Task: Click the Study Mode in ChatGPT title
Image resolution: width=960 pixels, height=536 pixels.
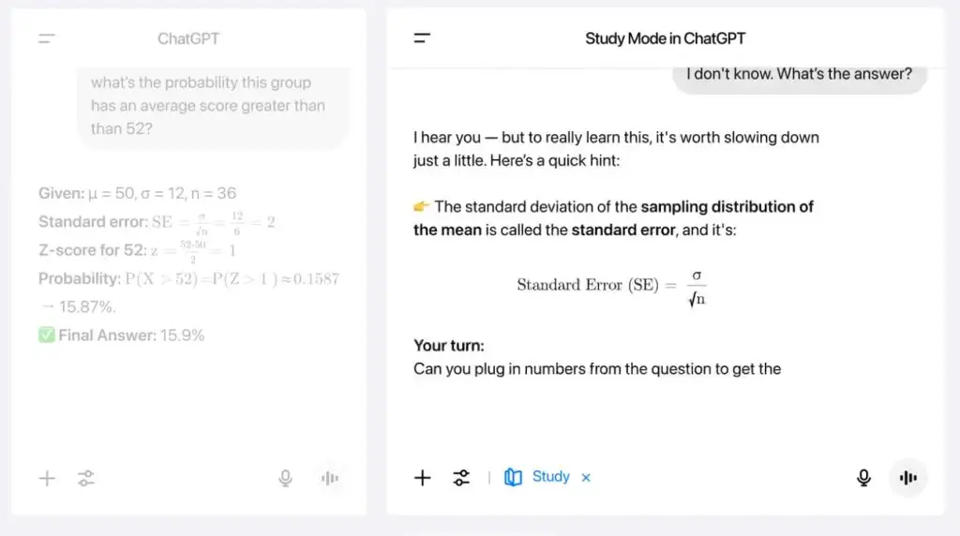Action: tap(665, 38)
